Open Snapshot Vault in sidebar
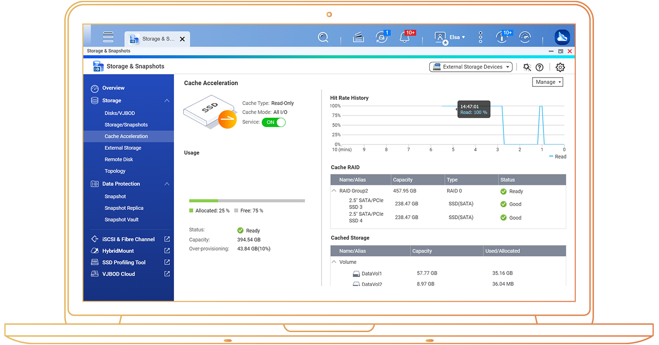The image size is (659, 345). point(122,220)
